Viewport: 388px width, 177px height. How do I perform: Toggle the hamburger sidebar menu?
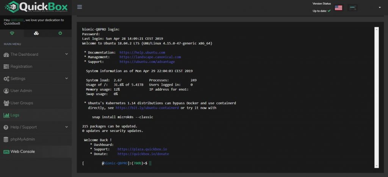[80, 7]
